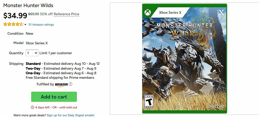Open the 51 Amazon ratings link
259x117 pixels.
[41, 25]
